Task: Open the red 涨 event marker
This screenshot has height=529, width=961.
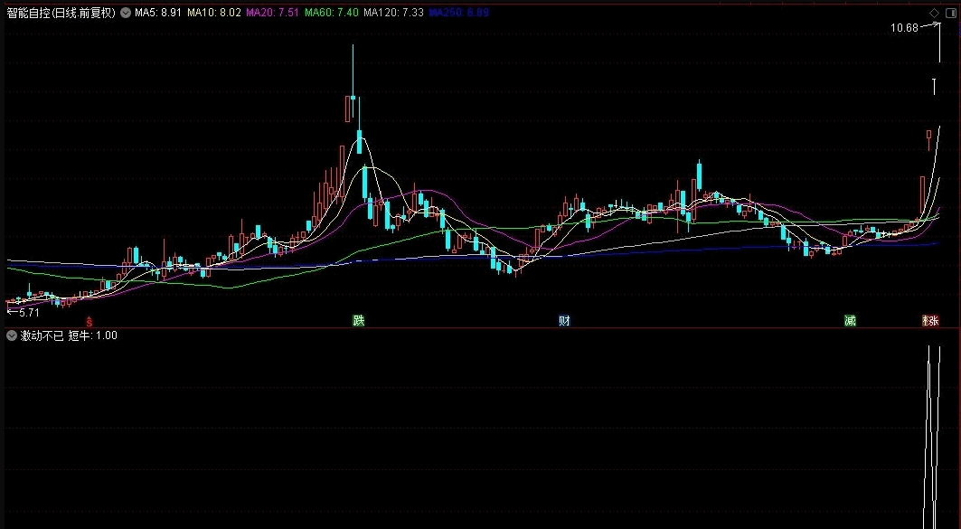Action: click(x=931, y=321)
